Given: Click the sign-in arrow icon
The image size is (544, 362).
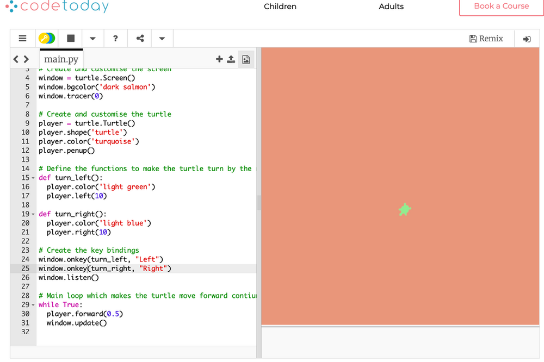Looking at the screenshot, I should pos(527,39).
